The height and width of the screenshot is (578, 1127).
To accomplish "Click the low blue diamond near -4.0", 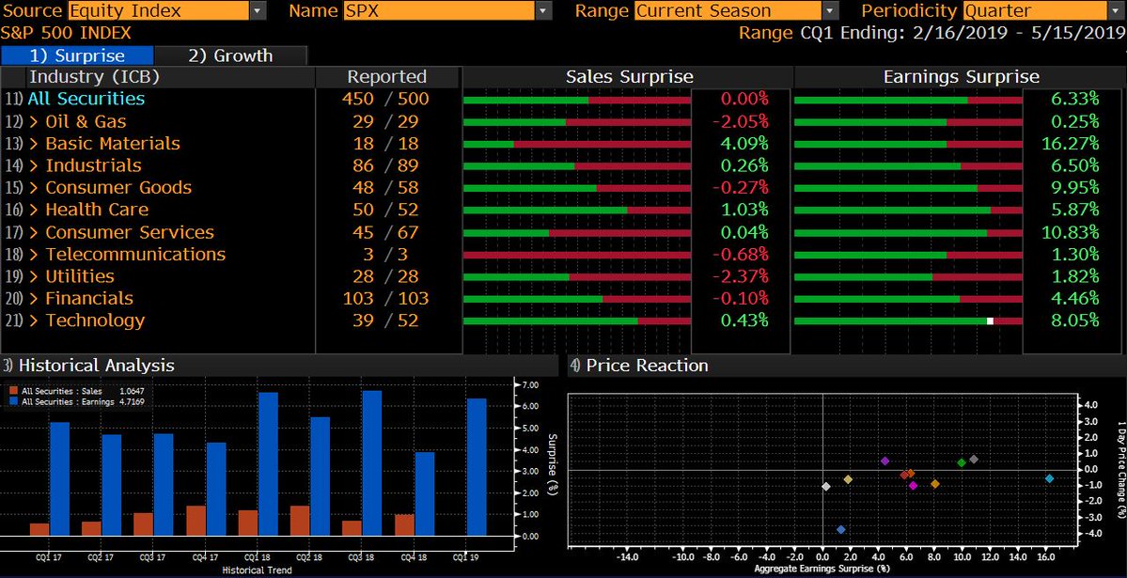I will click(841, 530).
